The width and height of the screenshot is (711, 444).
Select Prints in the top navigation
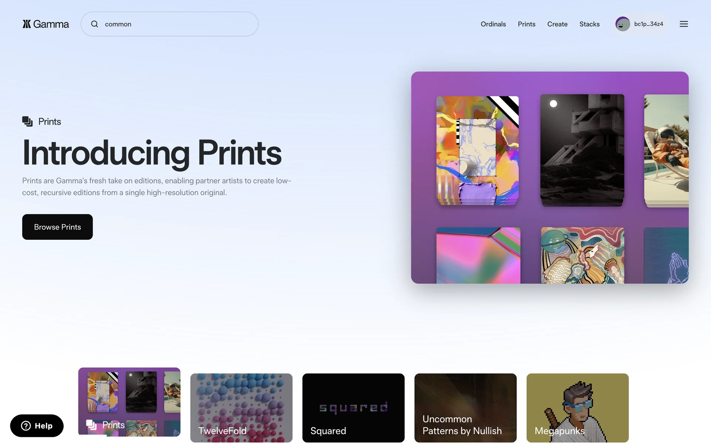[x=527, y=24]
